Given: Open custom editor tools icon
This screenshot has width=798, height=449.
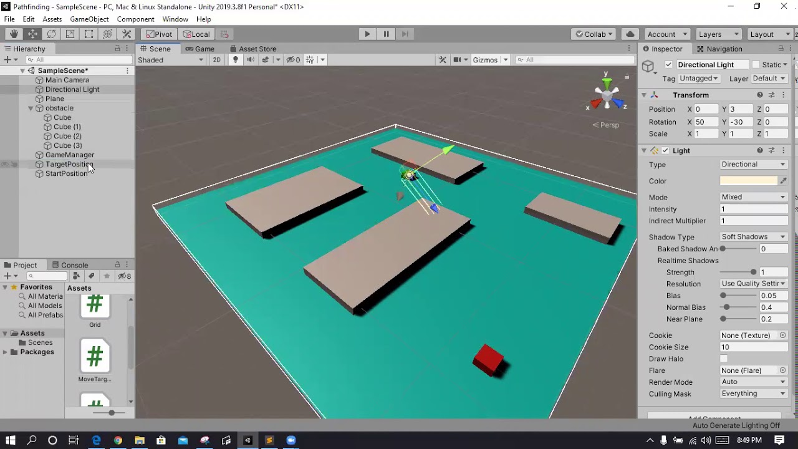Looking at the screenshot, I should point(127,34).
